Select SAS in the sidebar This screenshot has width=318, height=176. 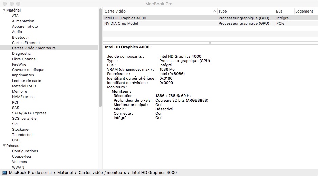click(15, 108)
